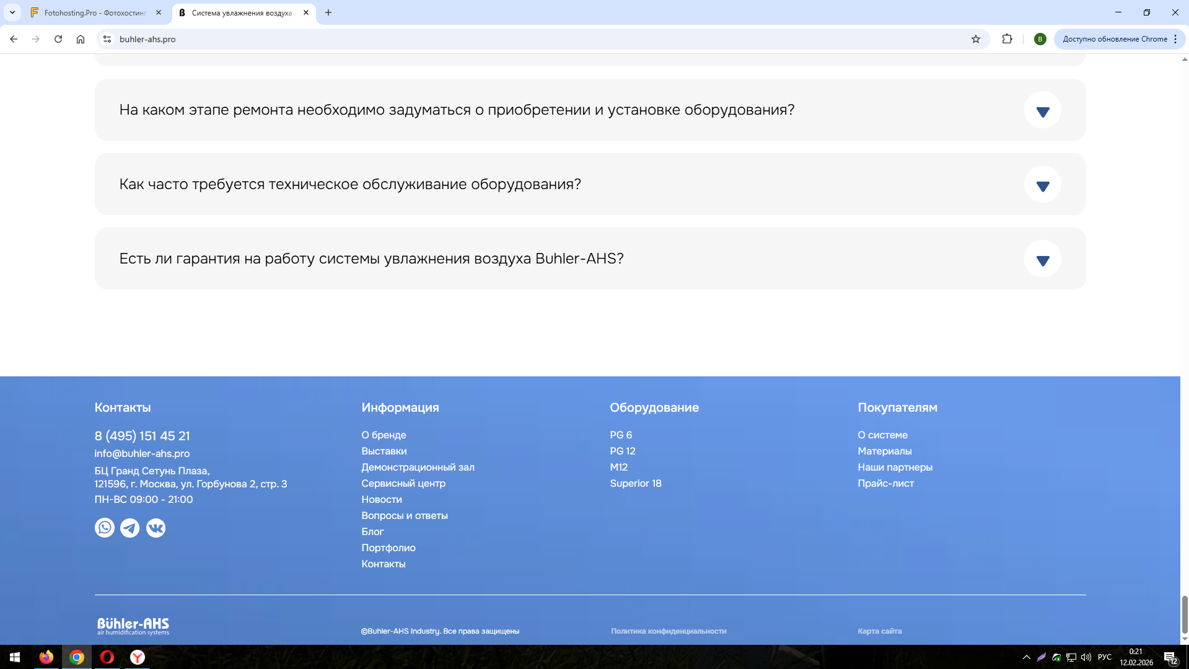1189x669 pixels.
Task: Open new tab with plus button
Action: (328, 12)
